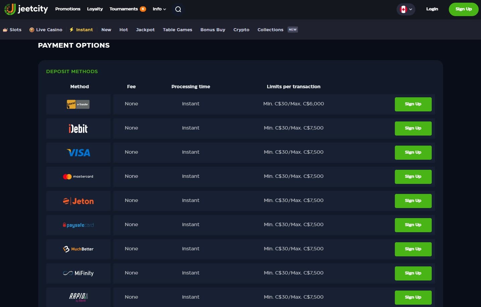Click the 'Limits per transaction' column header
The image size is (481, 307).
[294, 87]
